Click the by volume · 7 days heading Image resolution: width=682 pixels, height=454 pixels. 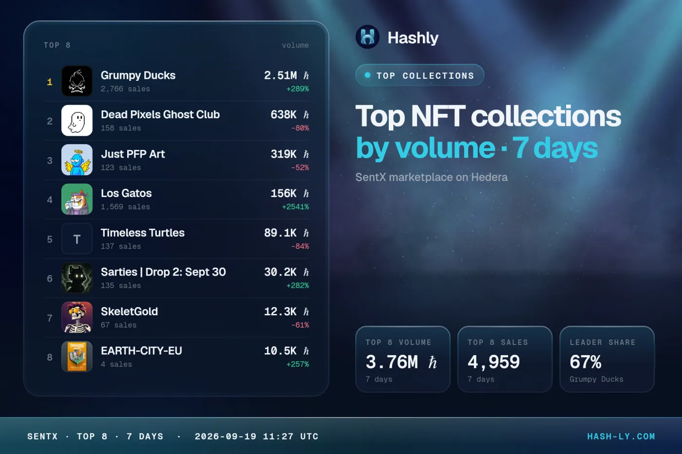pyautogui.click(x=477, y=148)
